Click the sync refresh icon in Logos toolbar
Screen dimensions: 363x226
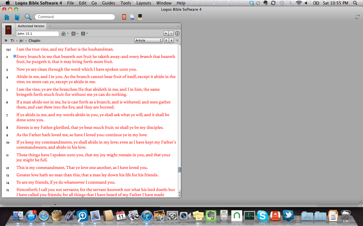click(x=358, y=17)
